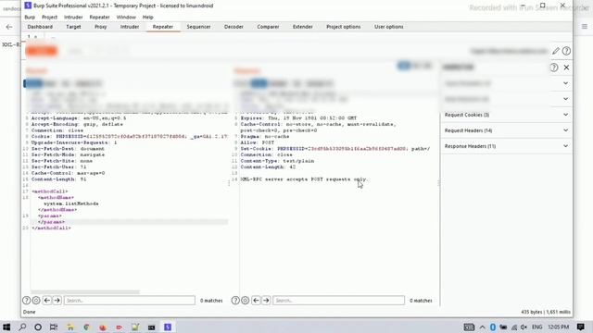Show hidden system tray icons

pyautogui.click(x=482, y=327)
